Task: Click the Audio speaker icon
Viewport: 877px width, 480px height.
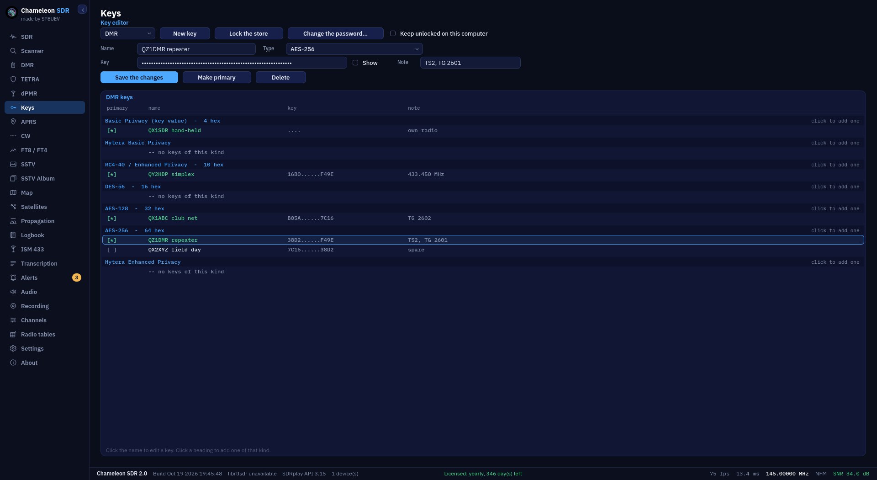Action: 13,292
